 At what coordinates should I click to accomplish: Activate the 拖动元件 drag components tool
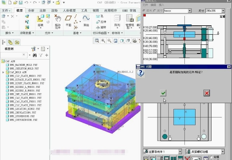tap(58, 22)
